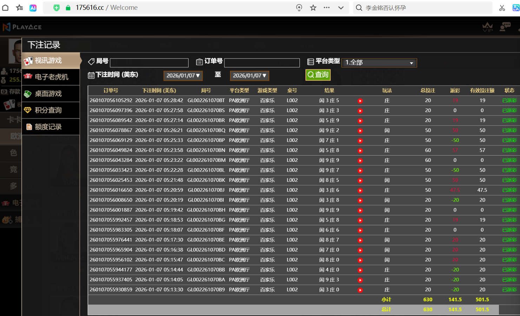
Task: Play replay for order 260107056105292
Action: [360, 101]
